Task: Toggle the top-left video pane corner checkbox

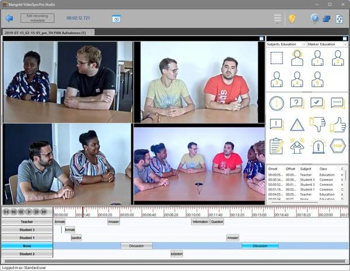Action: coord(131,38)
